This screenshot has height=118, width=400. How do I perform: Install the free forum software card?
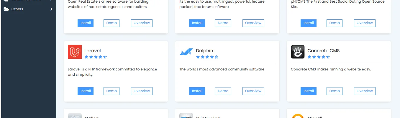tap(197, 23)
